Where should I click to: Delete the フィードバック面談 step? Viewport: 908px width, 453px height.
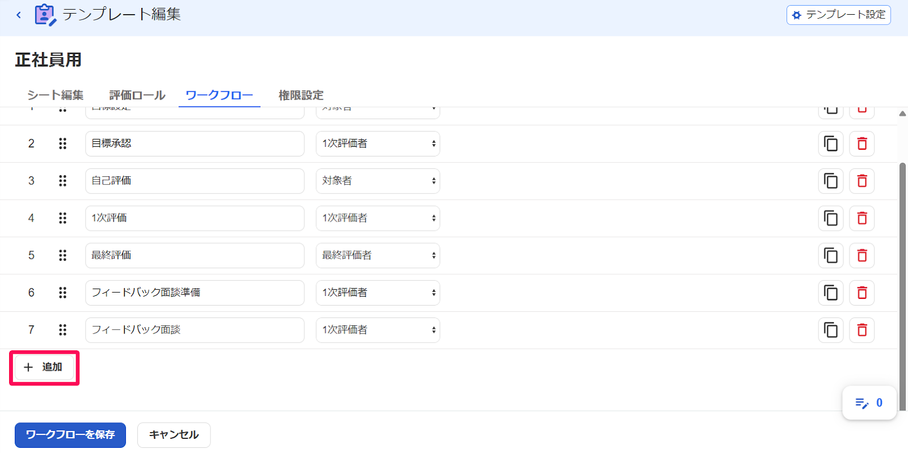(x=862, y=330)
